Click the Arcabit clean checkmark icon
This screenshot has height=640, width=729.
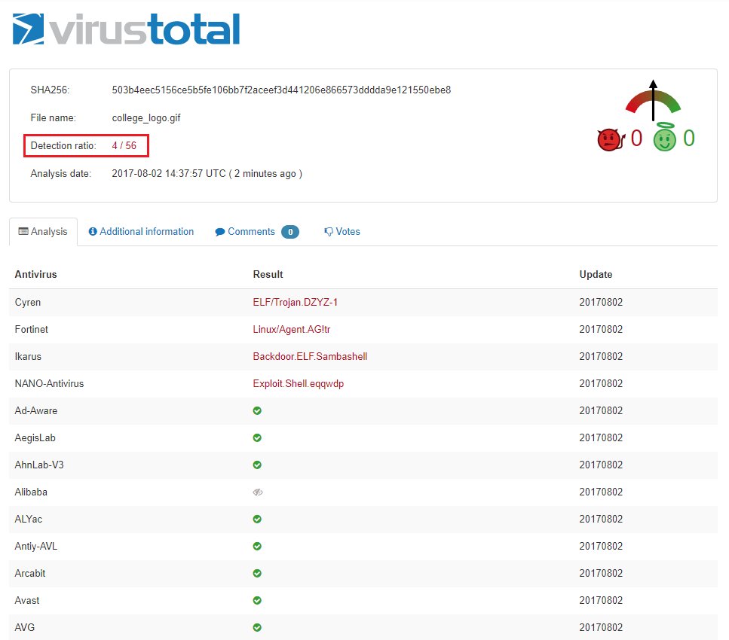click(x=257, y=573)
